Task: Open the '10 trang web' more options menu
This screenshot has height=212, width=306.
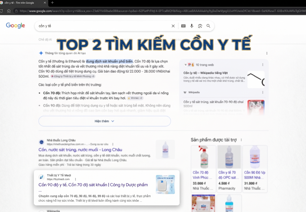Action: [263, 65]
